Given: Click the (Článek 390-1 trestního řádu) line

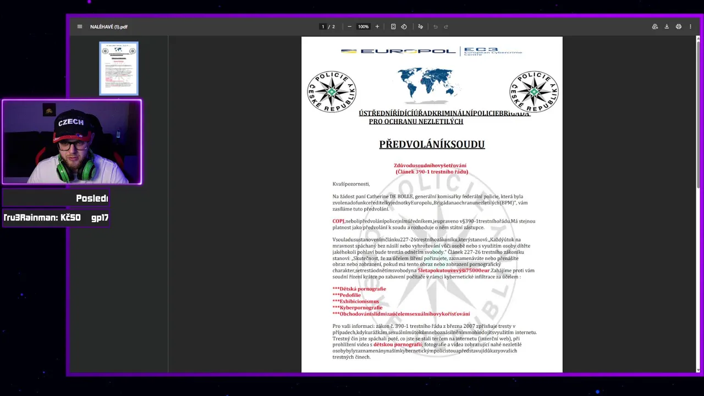Looking at the screenshot, I should 432,172.
